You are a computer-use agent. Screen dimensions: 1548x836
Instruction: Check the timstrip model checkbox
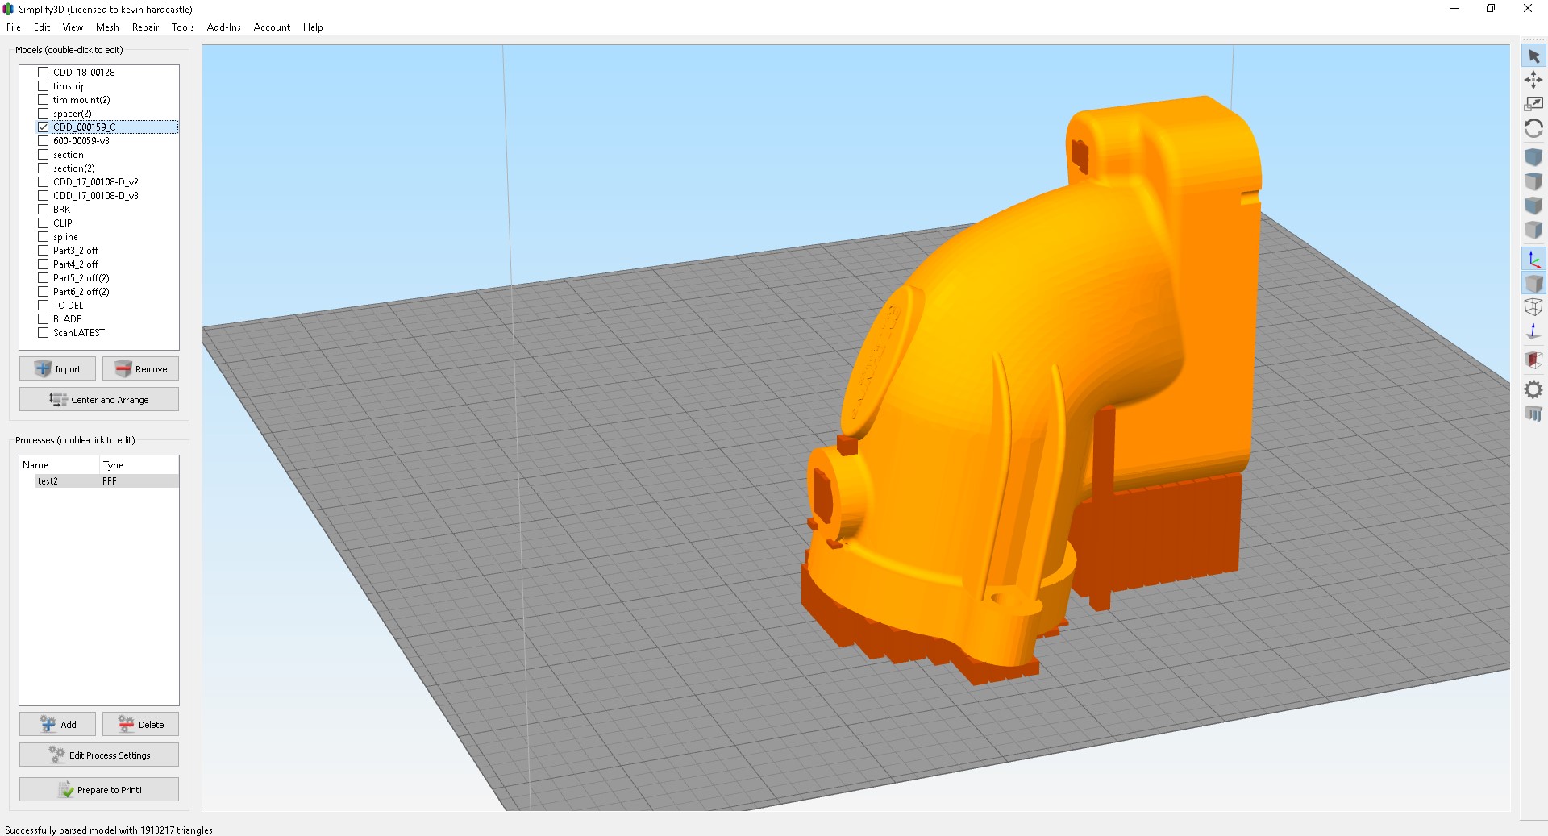[44, 86]
